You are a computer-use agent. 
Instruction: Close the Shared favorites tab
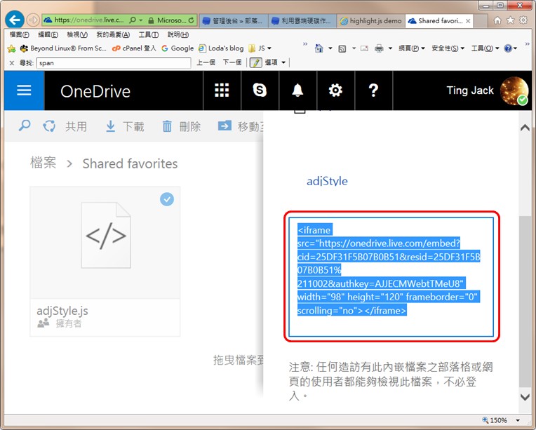(468, 21)
